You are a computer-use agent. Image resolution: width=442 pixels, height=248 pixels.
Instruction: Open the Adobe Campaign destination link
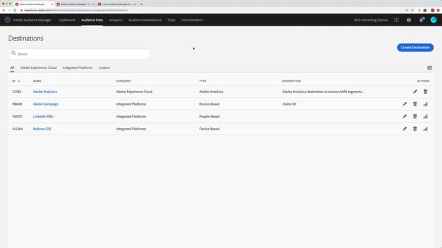pos(45,104)
